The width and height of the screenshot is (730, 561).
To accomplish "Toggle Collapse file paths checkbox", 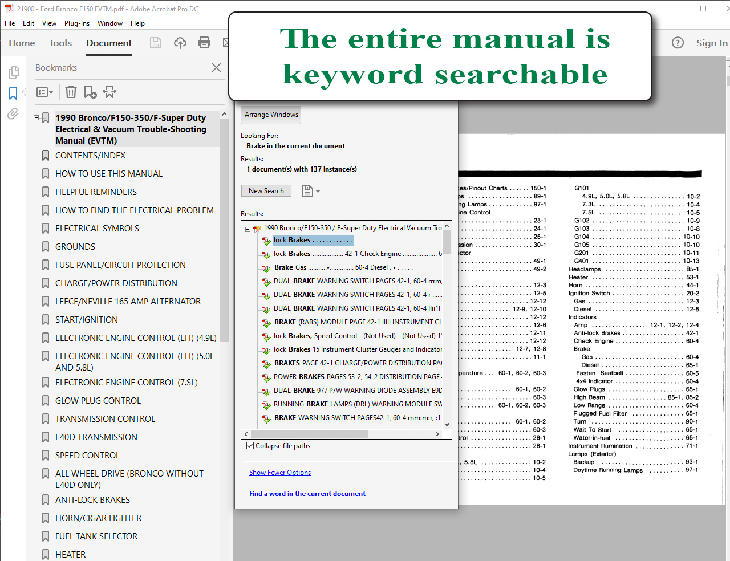I will pyautogui.click(x=250, y=446).
